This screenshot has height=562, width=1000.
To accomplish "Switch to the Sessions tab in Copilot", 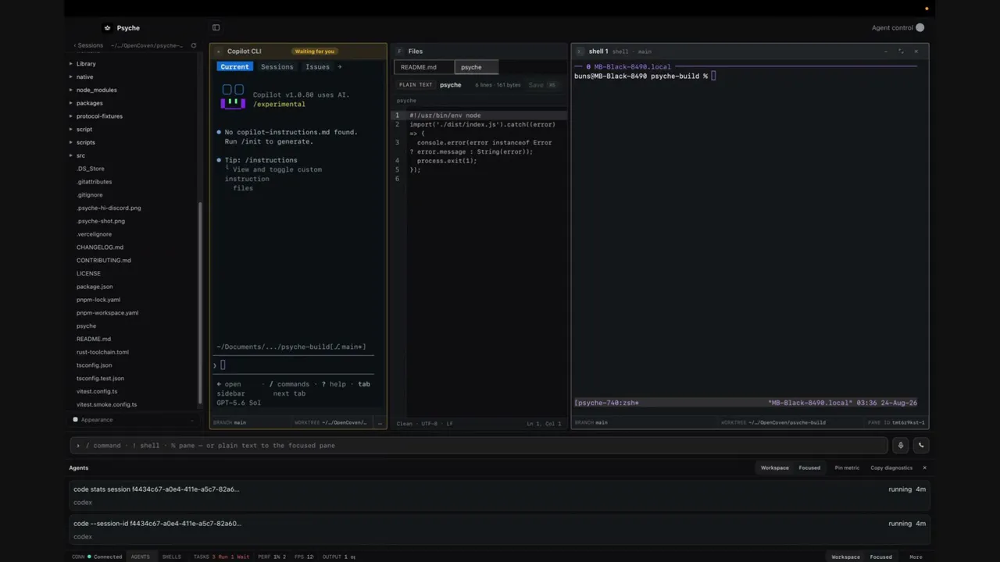I will (x=277, y=67).
